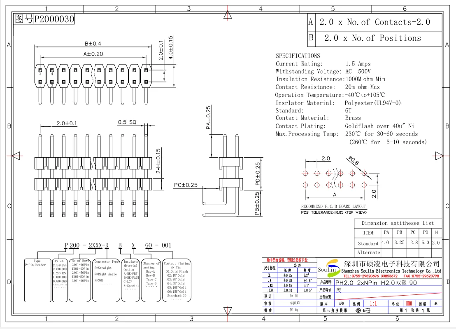
Task: Click the FAX:0755-29520798 number
Action: click(421, 276)
